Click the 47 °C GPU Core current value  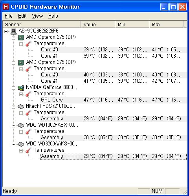[98, 100]
